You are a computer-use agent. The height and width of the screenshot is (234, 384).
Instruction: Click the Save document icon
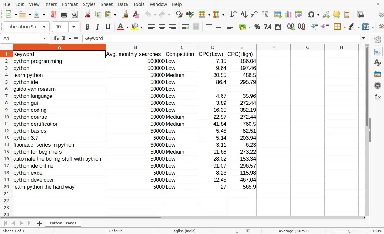pos(37,15)
